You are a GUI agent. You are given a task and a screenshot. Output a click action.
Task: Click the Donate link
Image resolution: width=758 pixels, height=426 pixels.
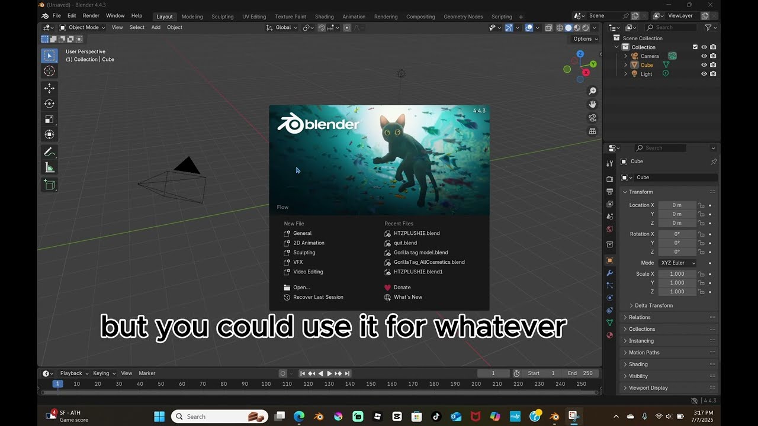click(402, 288)
